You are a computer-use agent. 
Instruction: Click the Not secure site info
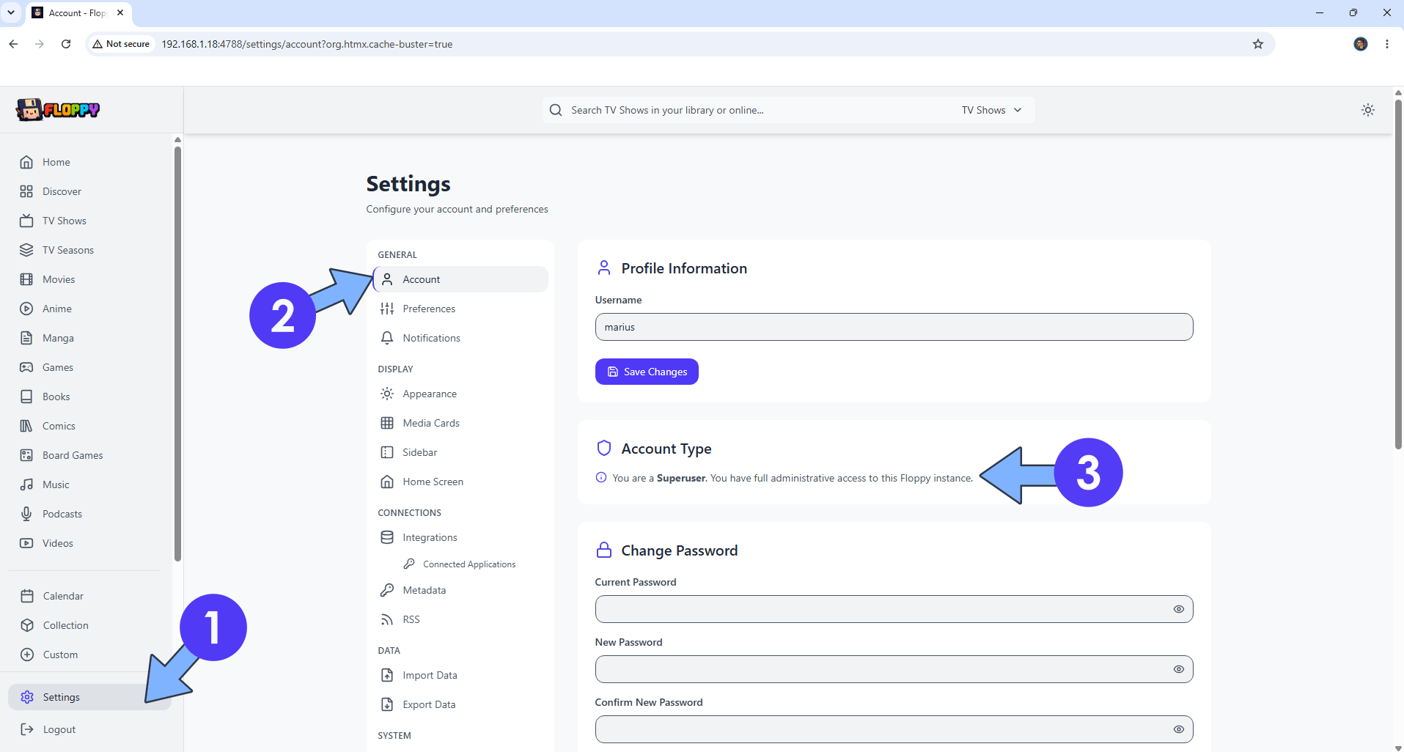click(x=121, y=44)
